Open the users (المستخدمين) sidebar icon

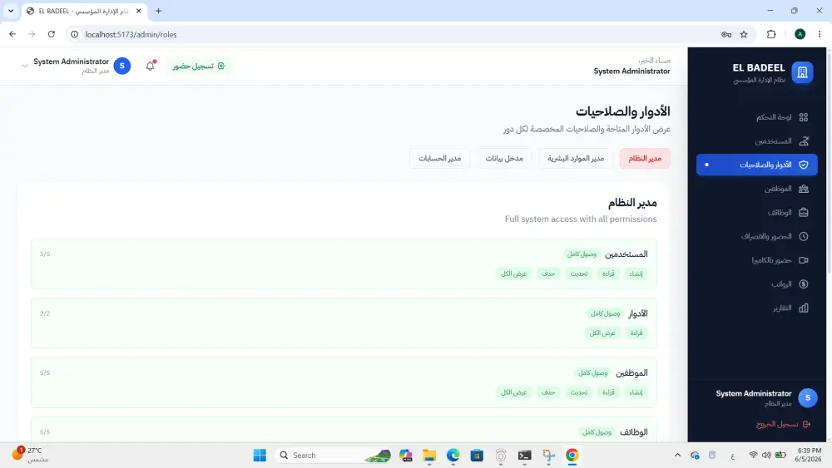tap(804, 141)
